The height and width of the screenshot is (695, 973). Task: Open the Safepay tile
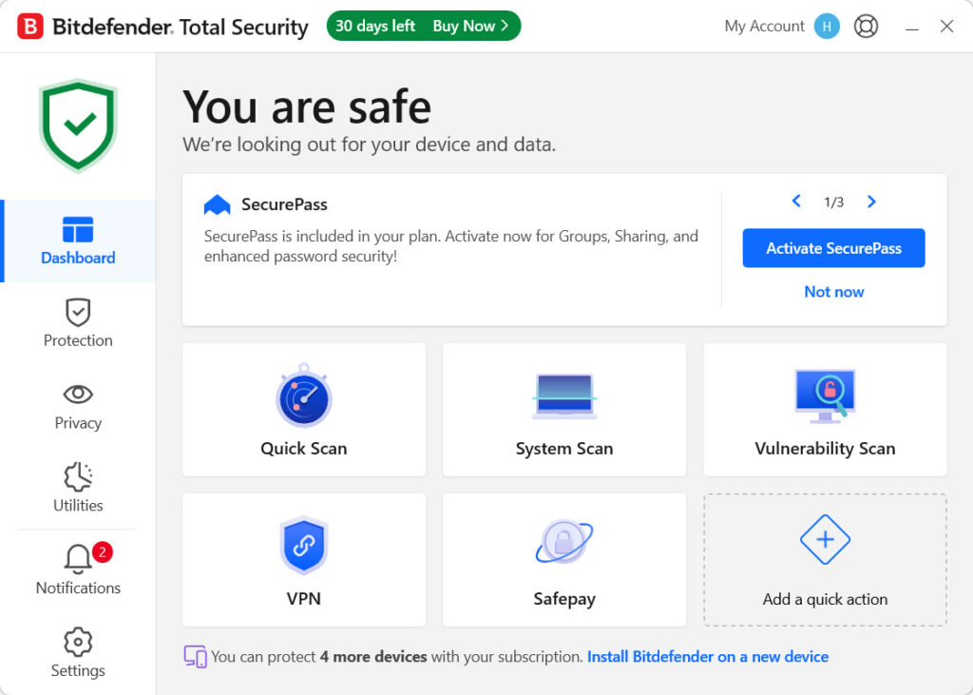(x=564, y=560)
